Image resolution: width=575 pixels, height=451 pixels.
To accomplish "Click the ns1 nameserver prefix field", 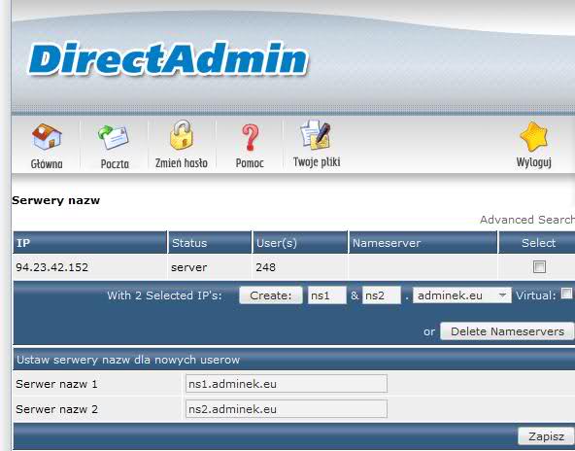I will [x=326, y=295].
